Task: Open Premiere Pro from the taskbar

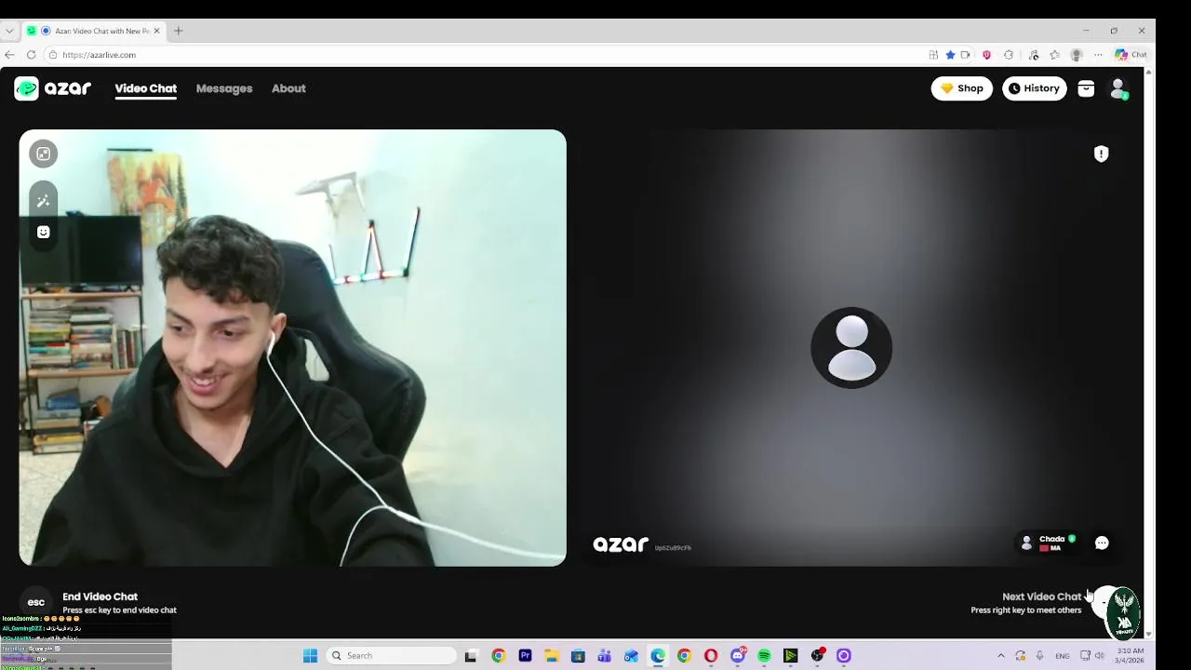Action: pos(525,656)
